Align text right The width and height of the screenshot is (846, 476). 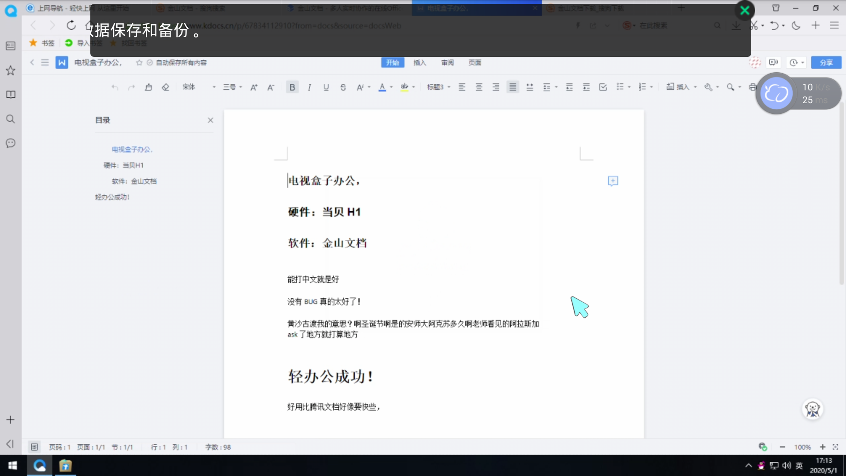point(496,87)
